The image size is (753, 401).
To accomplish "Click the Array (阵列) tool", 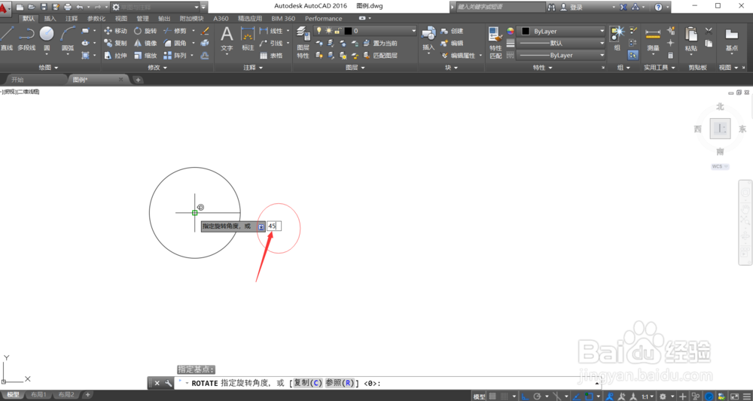I will (x=175, y=56).
